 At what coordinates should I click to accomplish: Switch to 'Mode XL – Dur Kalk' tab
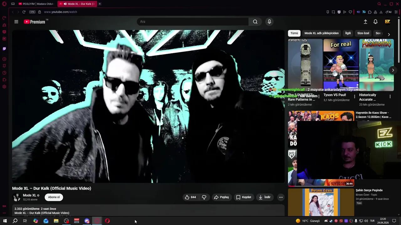tap(77, 4)
